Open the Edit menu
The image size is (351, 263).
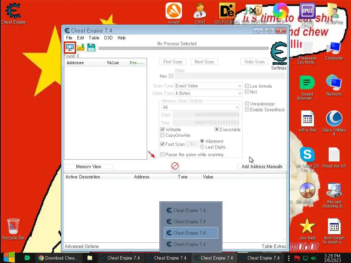pos(81,38)
